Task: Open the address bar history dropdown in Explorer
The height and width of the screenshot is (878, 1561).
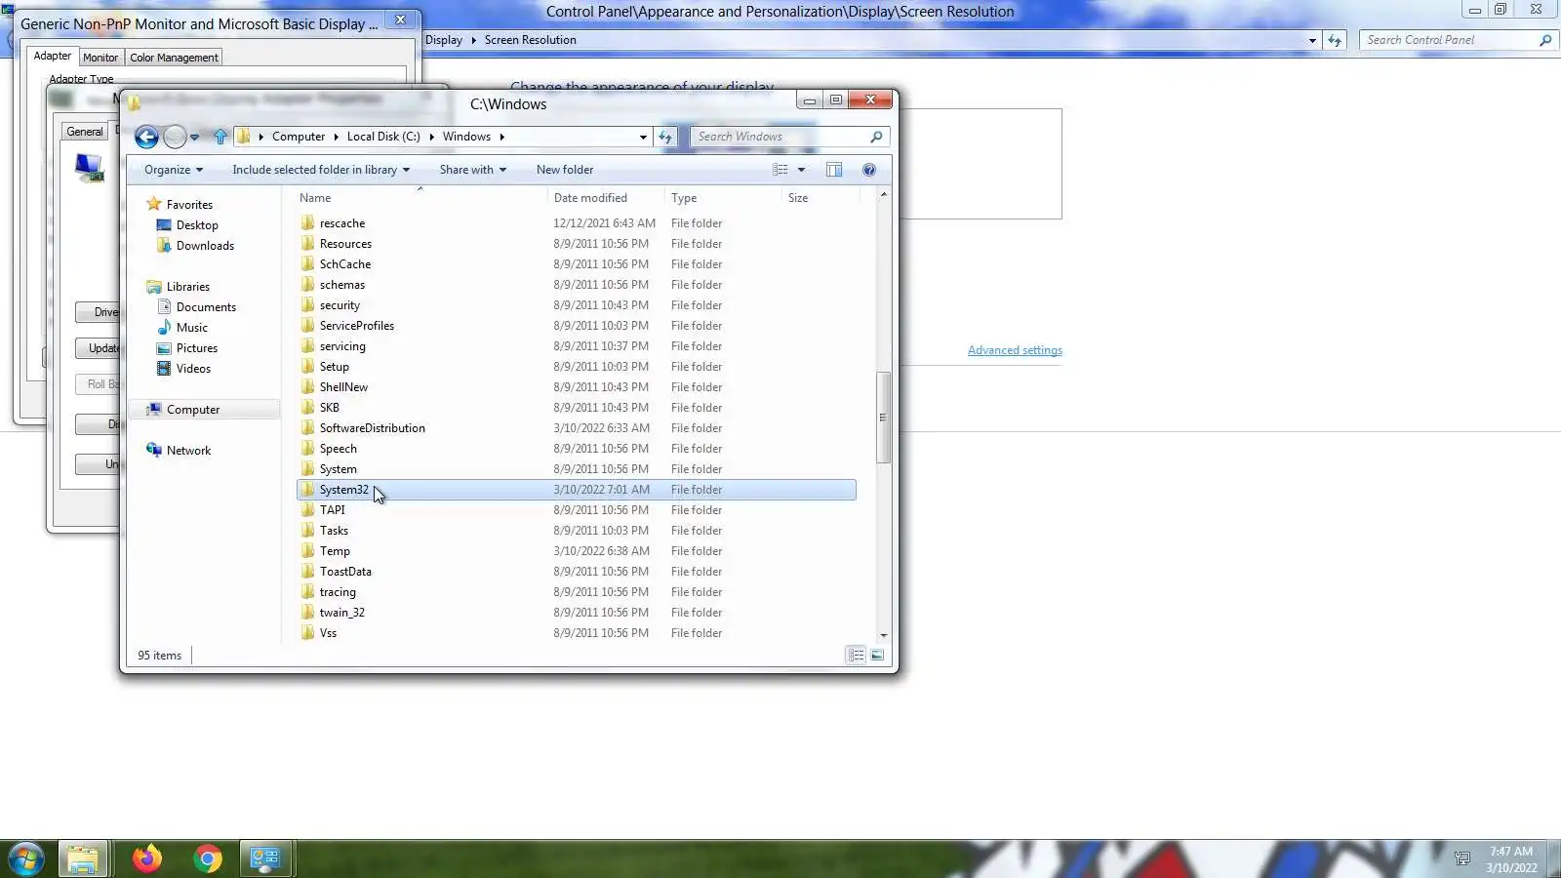Action: [643, 137]
